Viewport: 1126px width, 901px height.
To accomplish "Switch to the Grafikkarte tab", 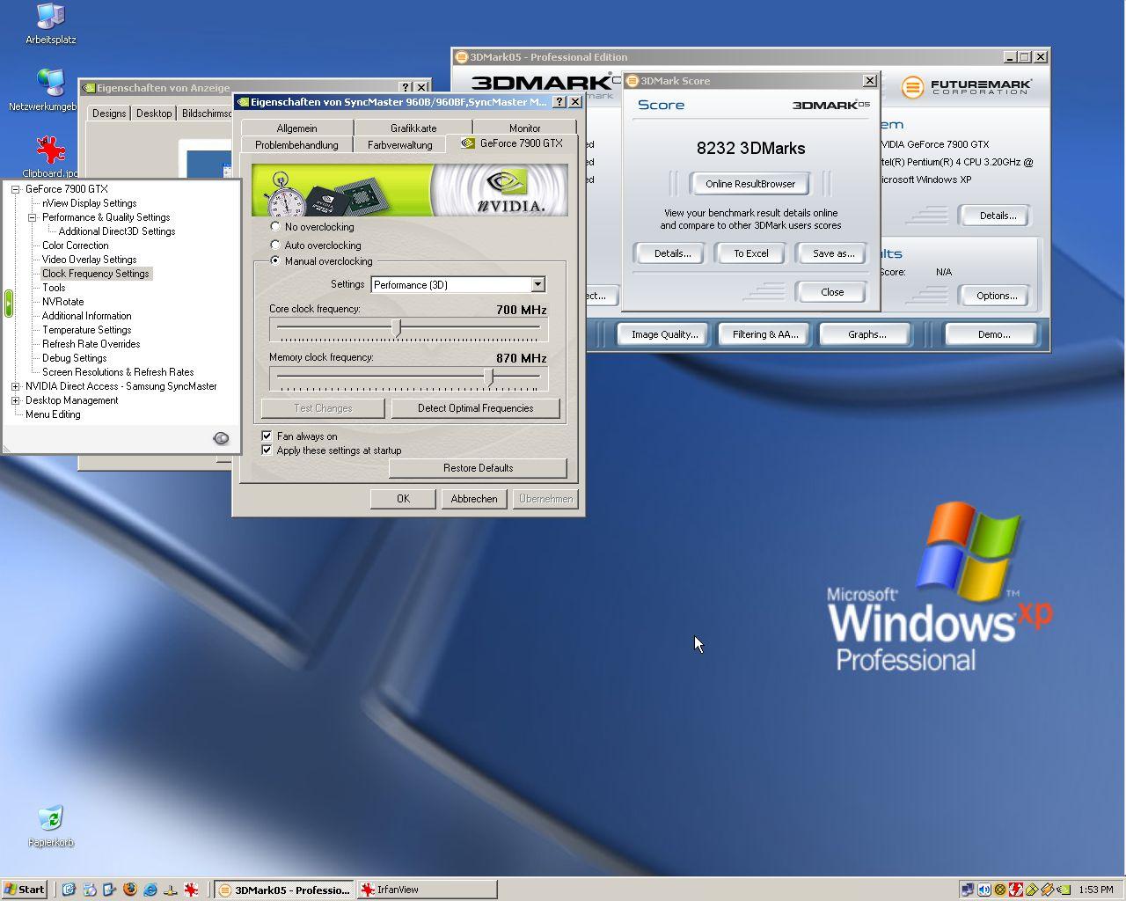I will point(413,128).
